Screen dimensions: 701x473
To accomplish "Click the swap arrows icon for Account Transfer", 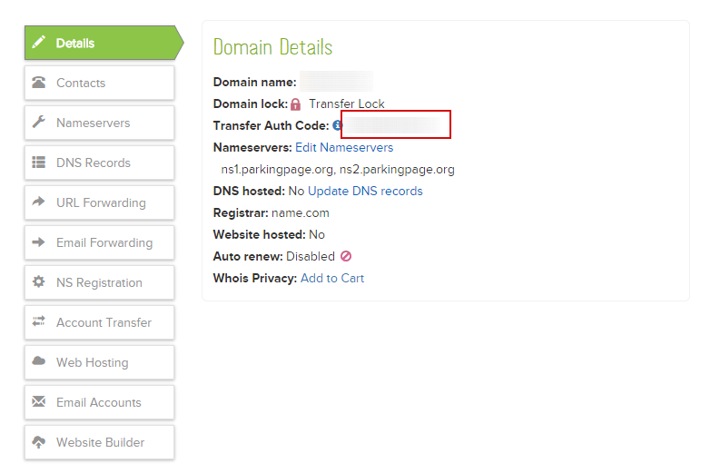I will 39,322.
